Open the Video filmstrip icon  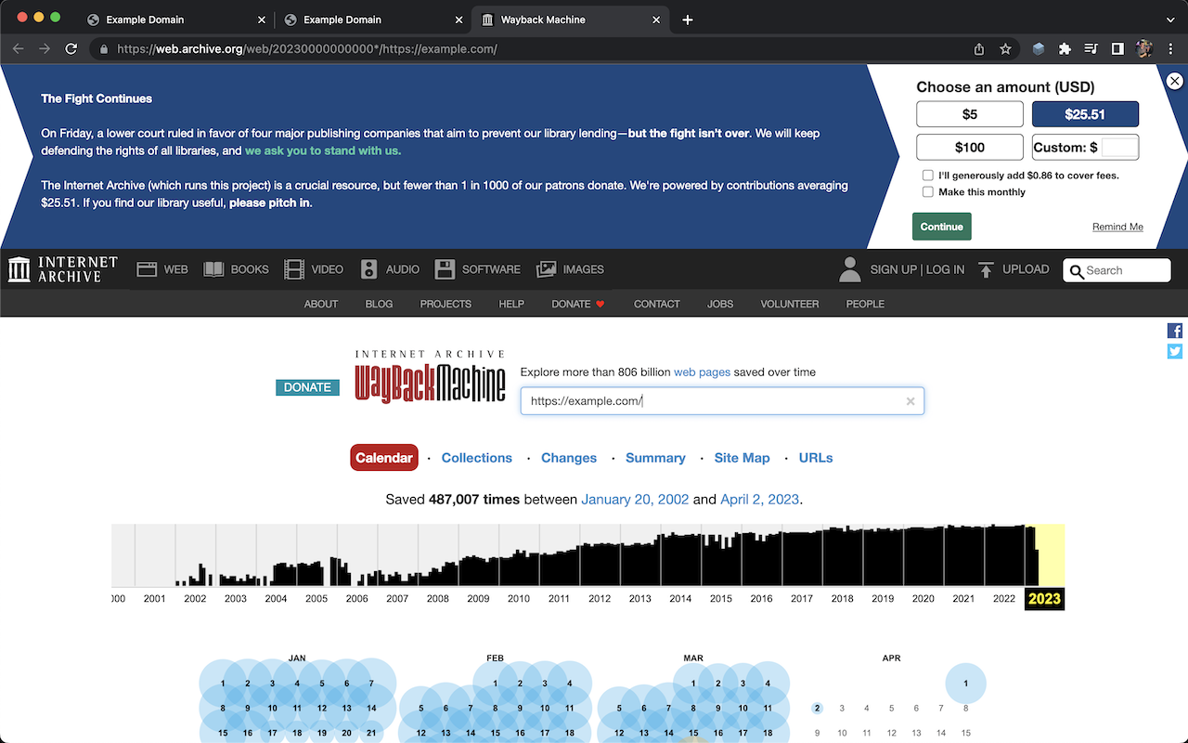pyautogui.click(x=294, y=269)
